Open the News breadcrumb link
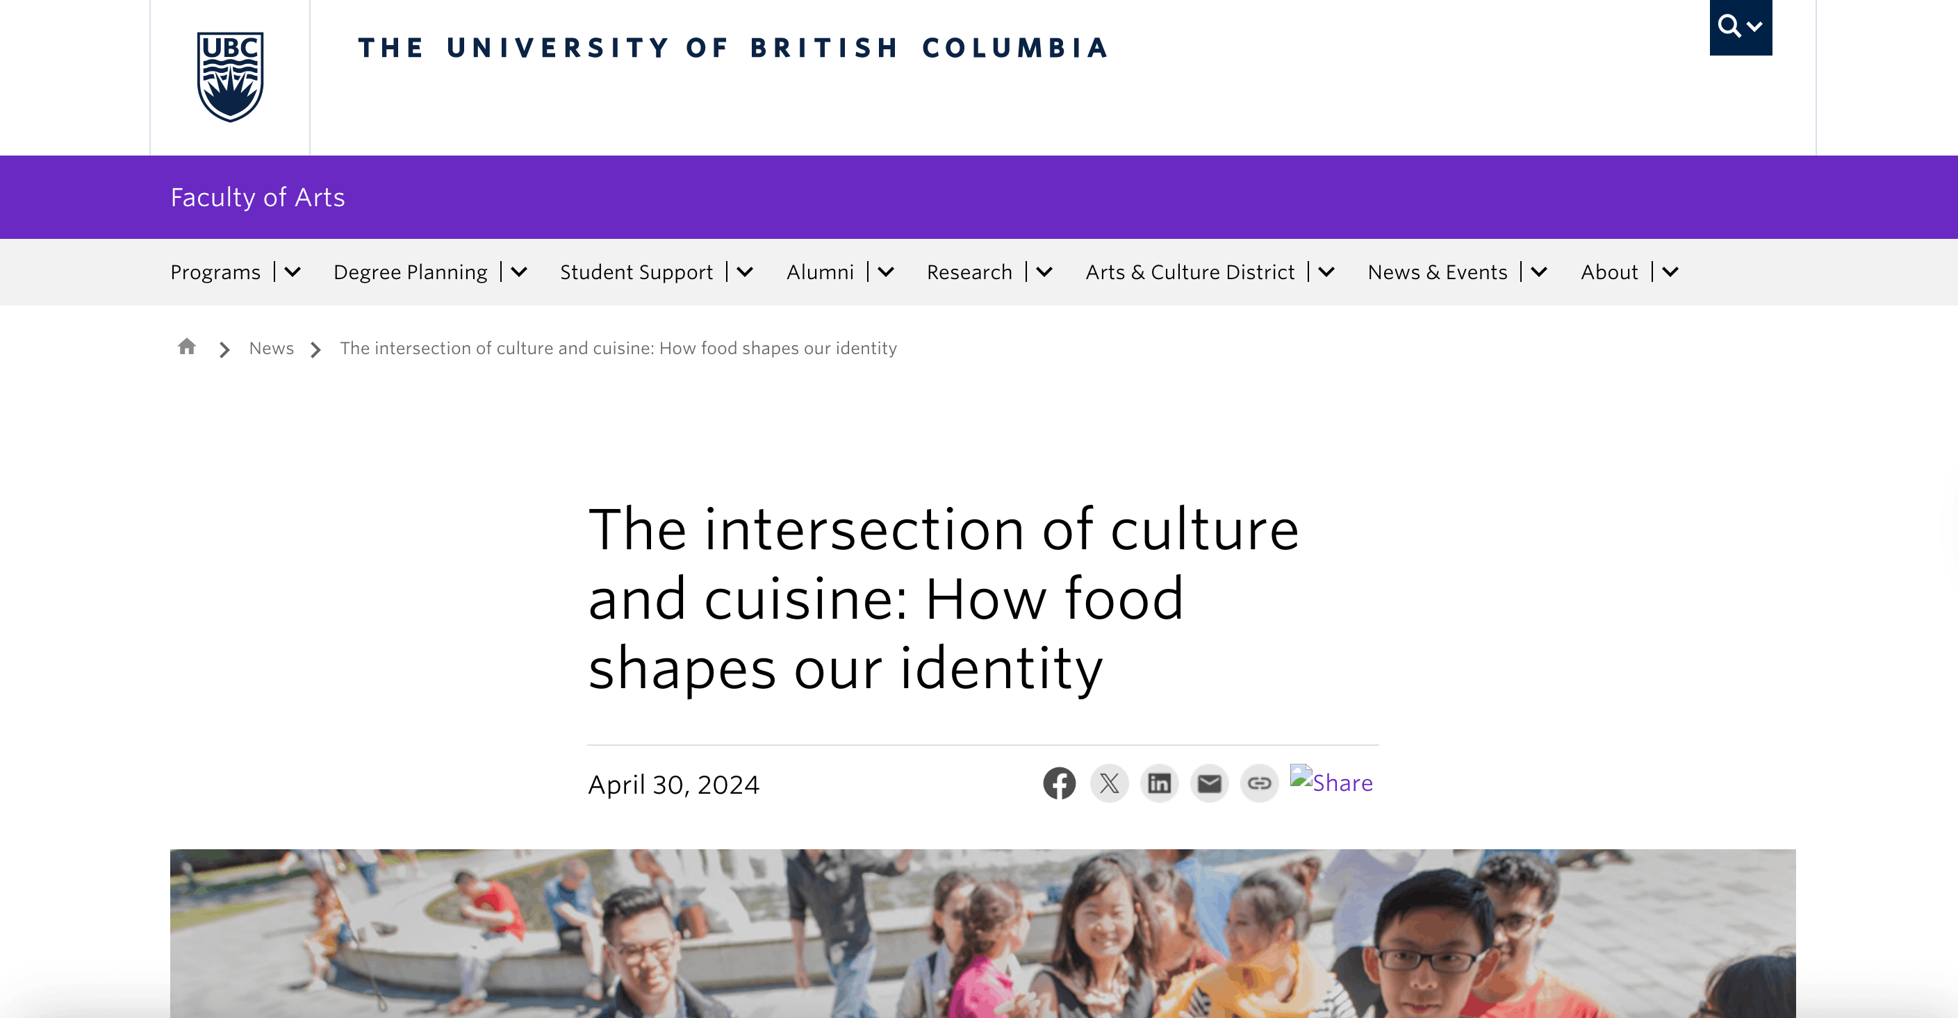 click(270, 348)
